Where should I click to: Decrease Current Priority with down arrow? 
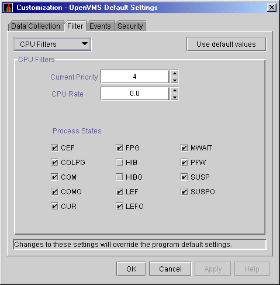(x=175, y=80)
